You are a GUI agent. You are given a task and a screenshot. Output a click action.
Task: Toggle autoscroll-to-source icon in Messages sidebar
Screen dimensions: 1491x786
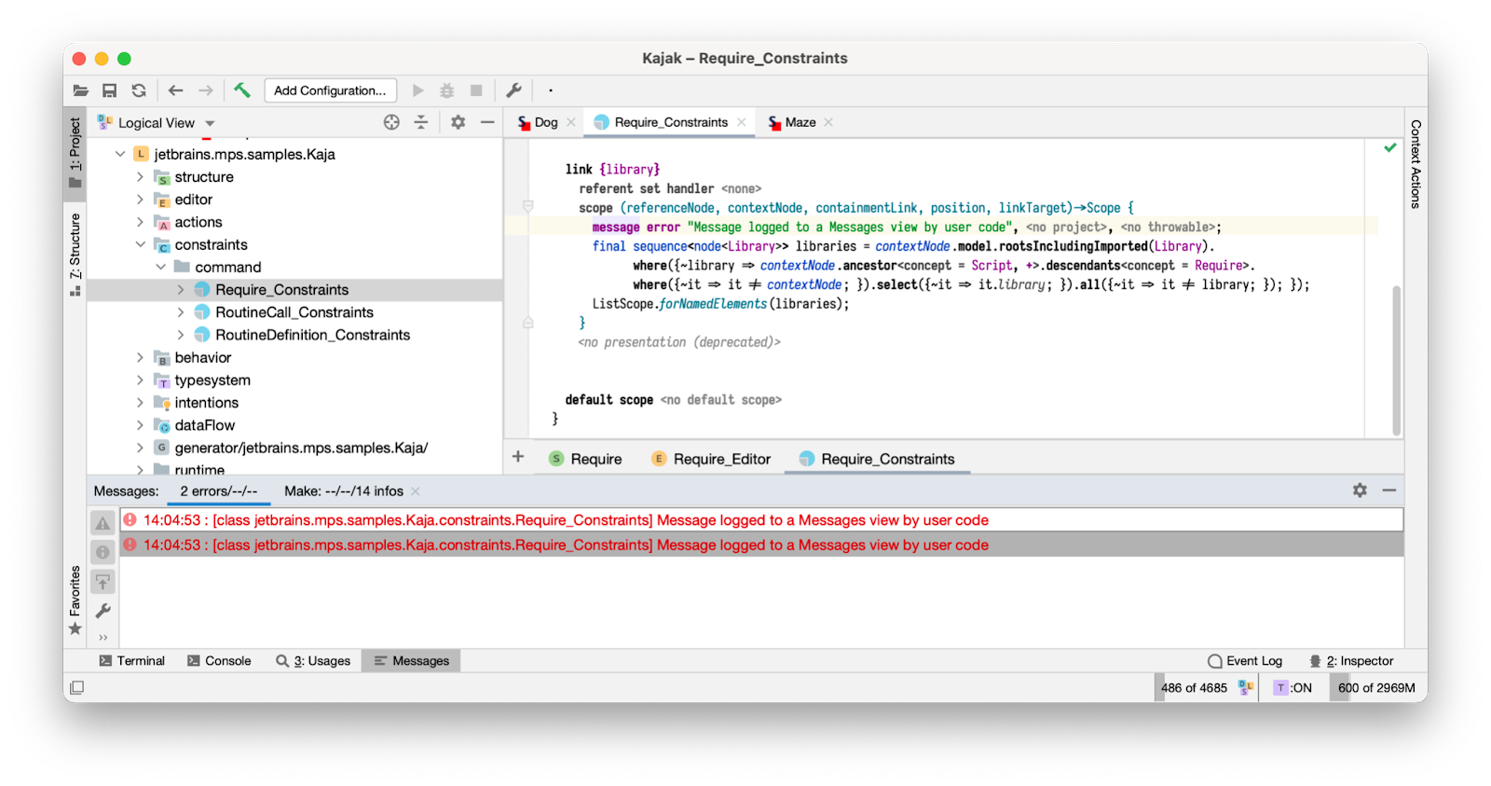pos(103,582)
